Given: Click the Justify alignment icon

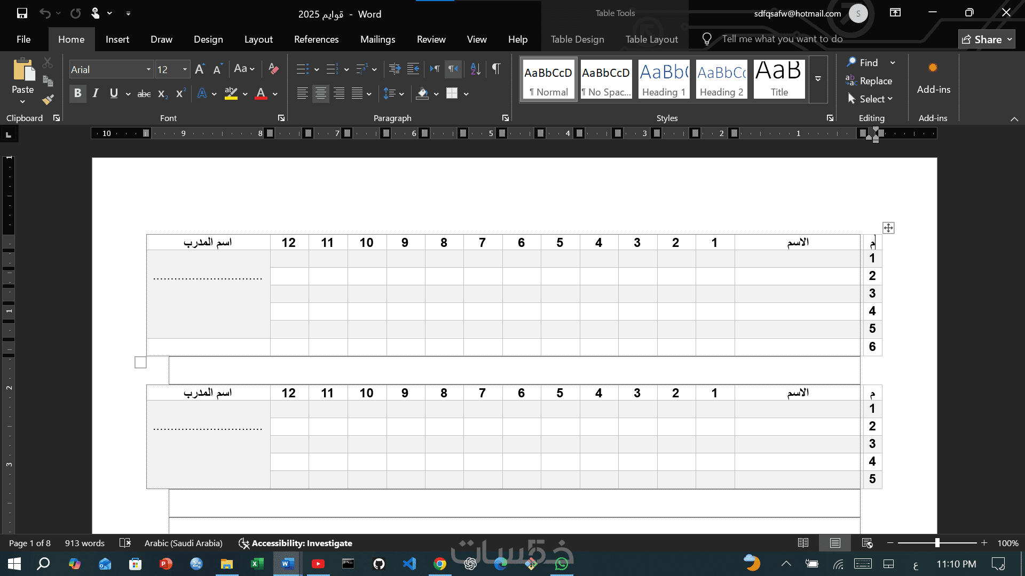Looking at the screenshot, I should [357, 94].
